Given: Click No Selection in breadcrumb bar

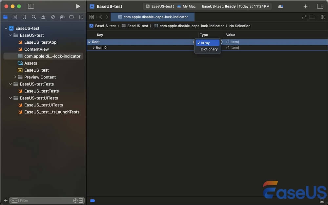Looking at the screenshot, I should [x=240, y=26].
